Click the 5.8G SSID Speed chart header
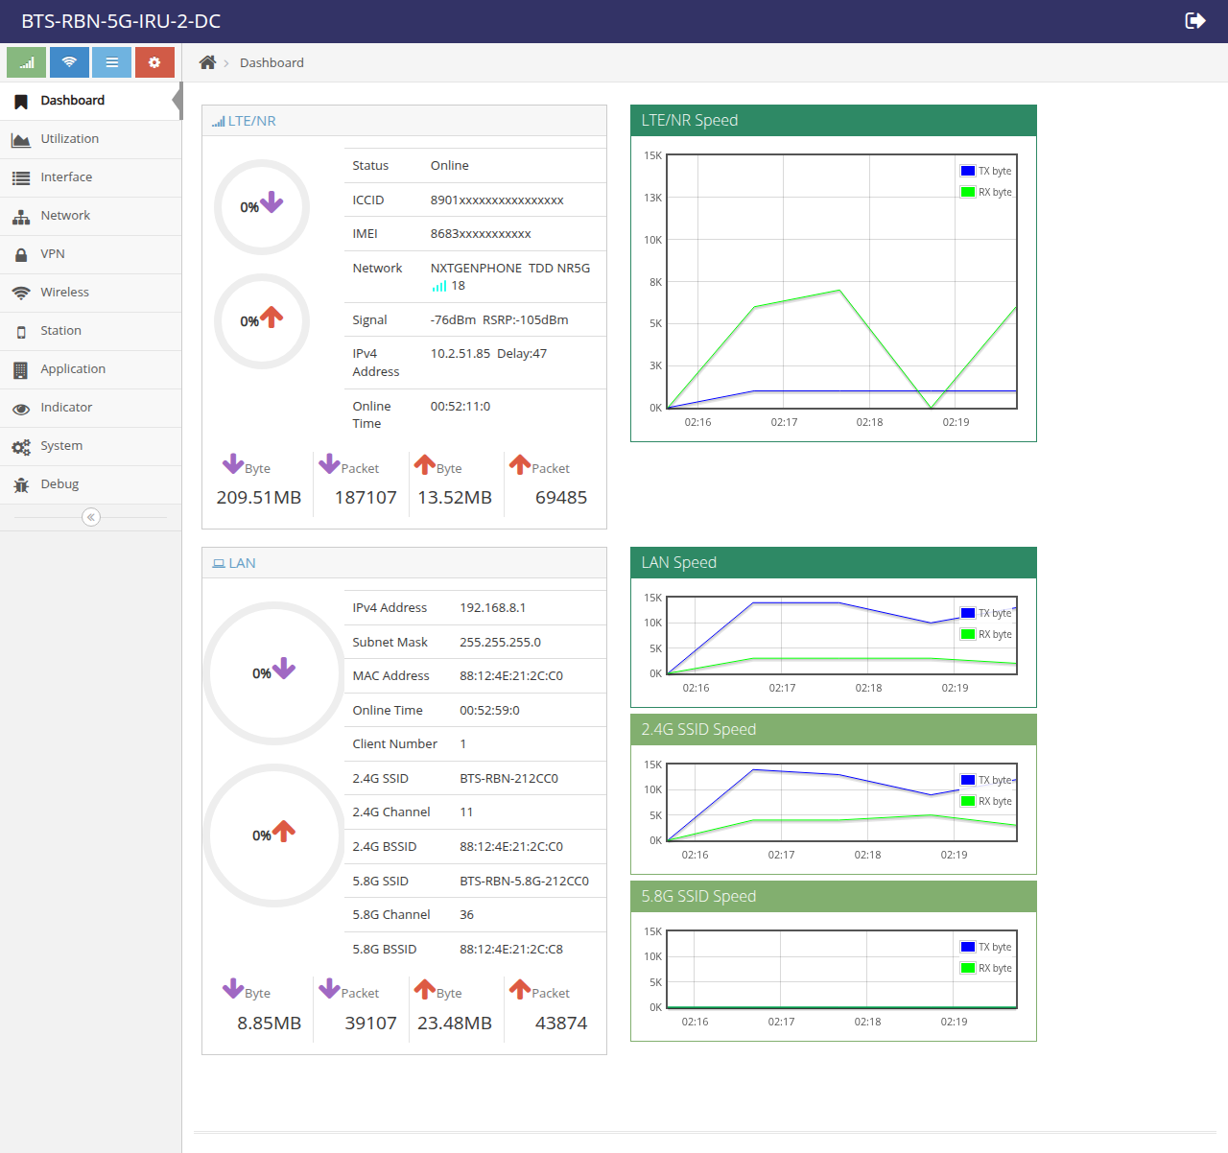 click(834, 896)
